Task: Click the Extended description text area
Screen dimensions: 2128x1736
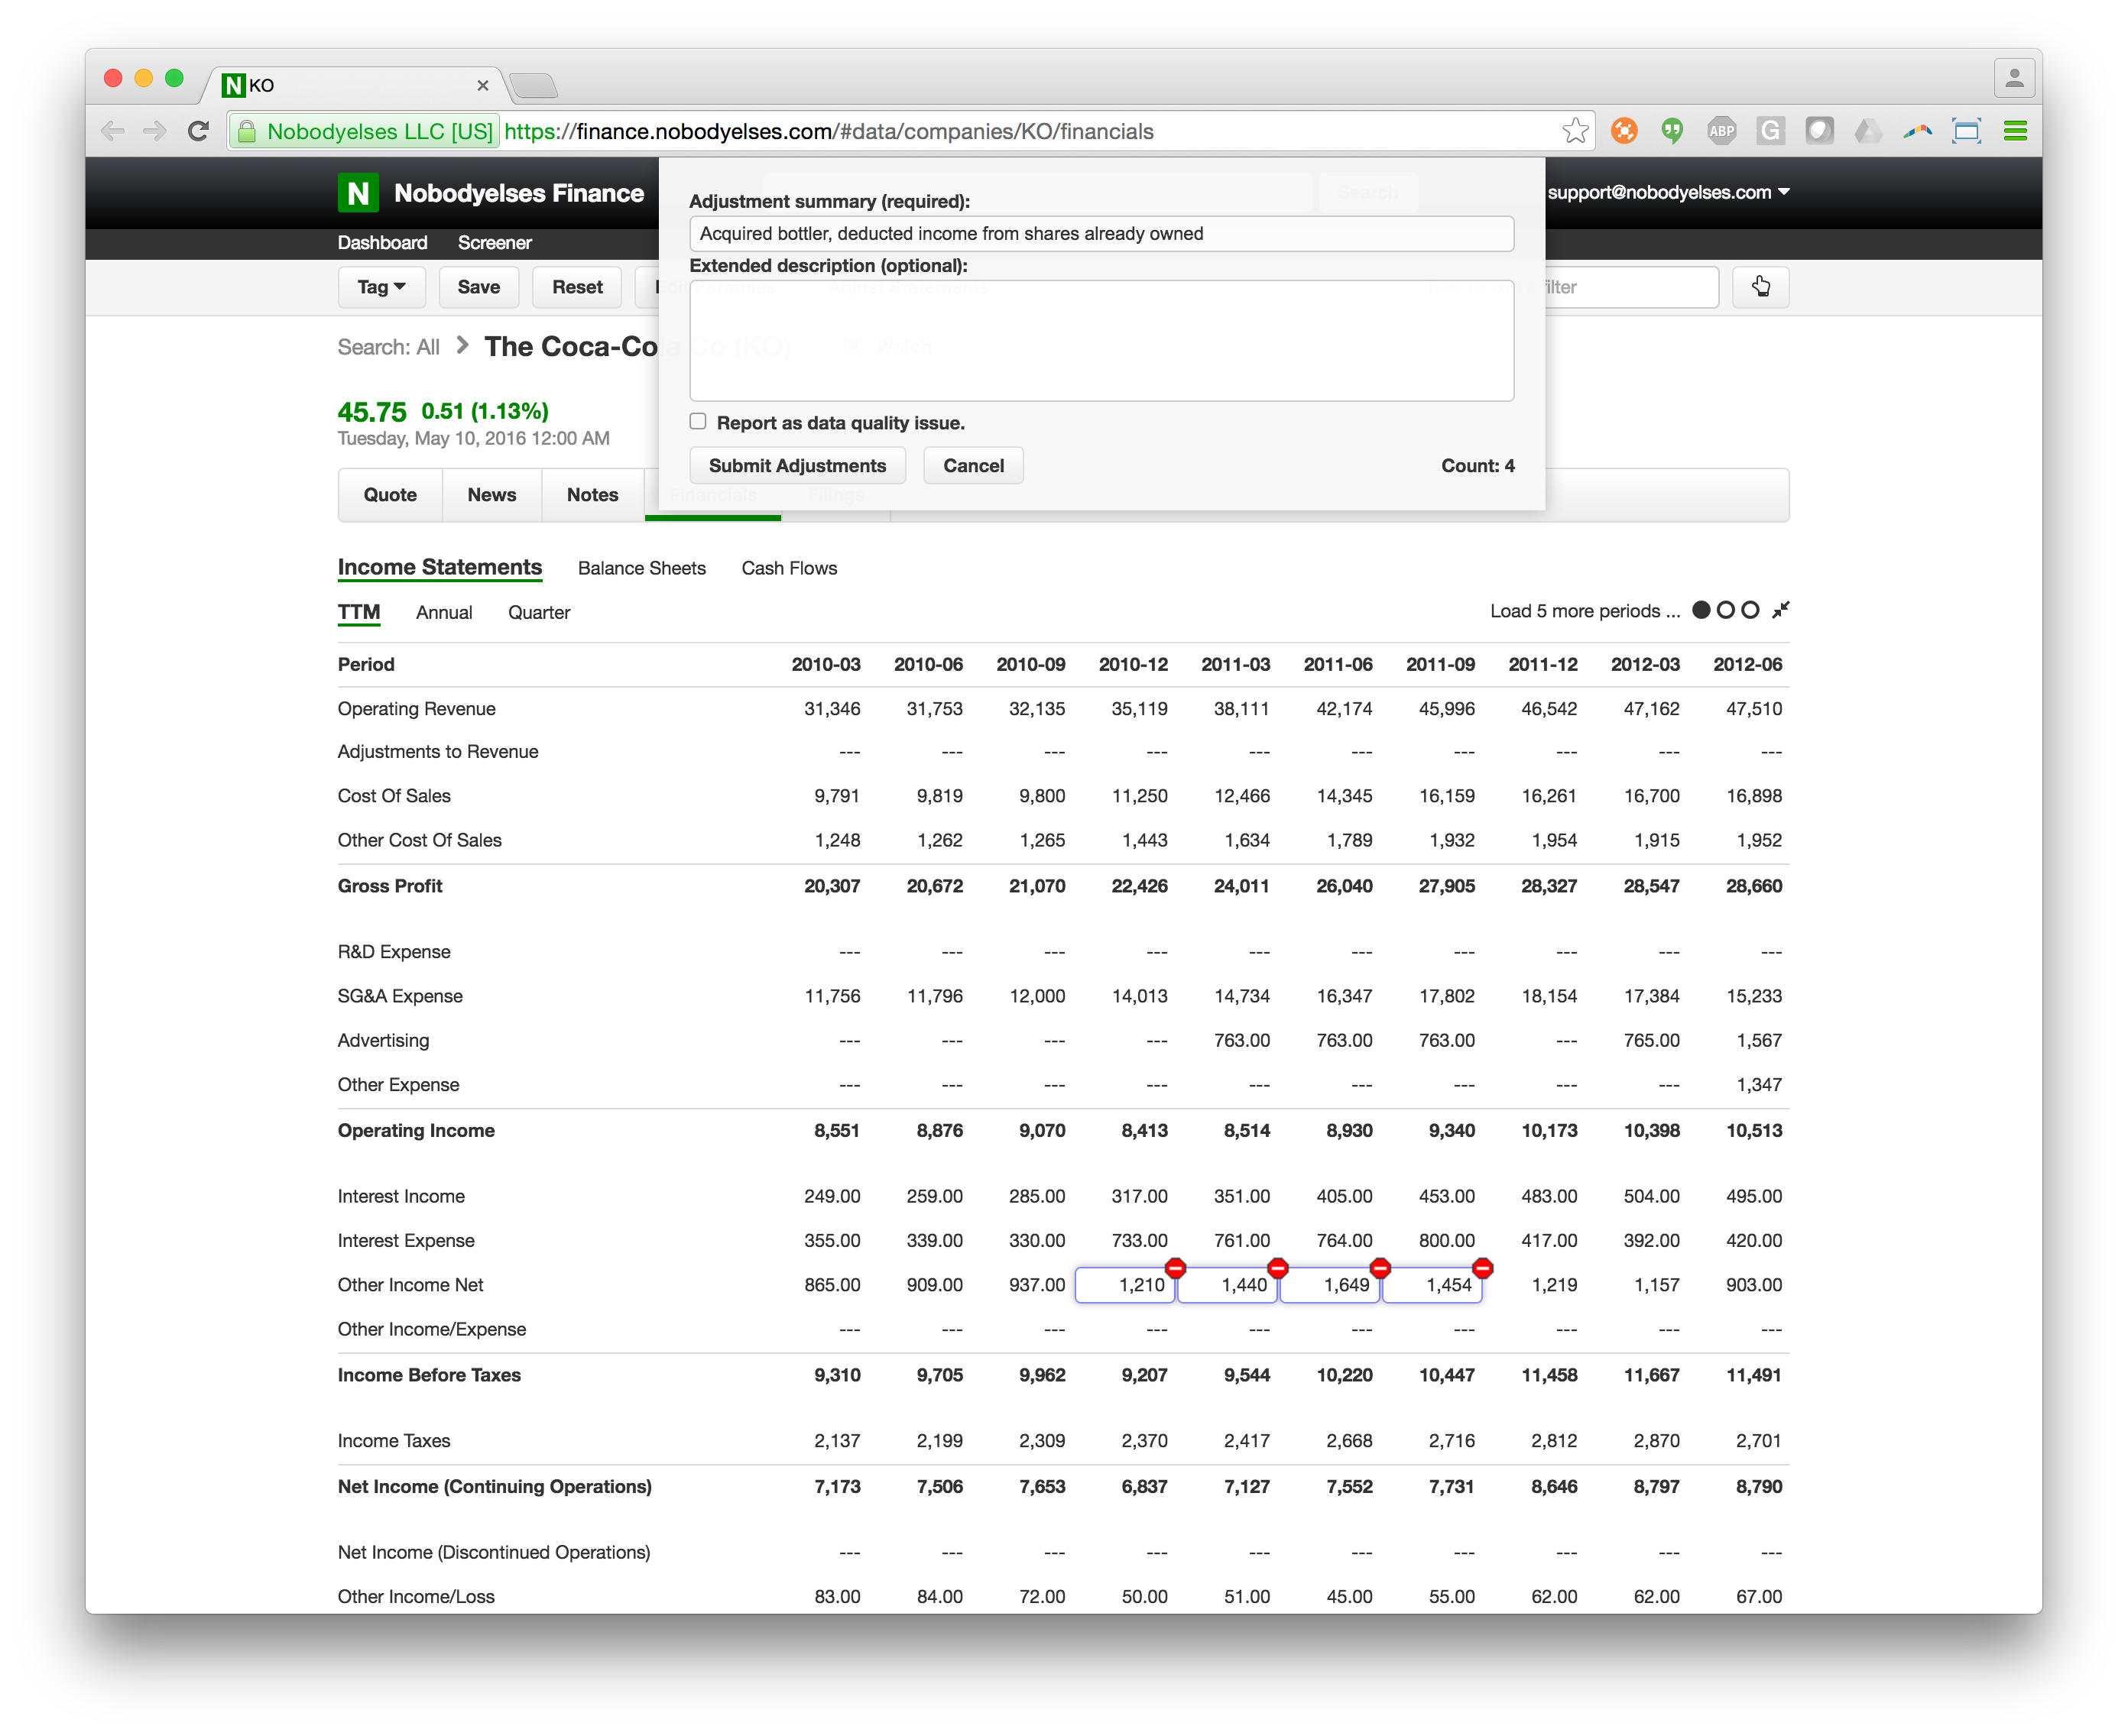Action: pyautogui.click(x=1101, y=341)
